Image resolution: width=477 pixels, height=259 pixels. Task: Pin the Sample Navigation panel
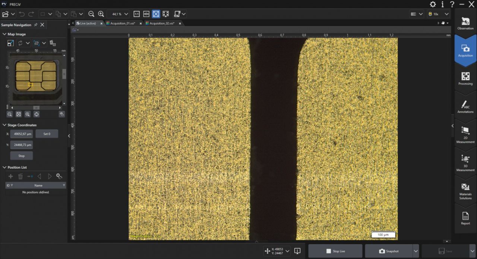[x=36, y=25]
